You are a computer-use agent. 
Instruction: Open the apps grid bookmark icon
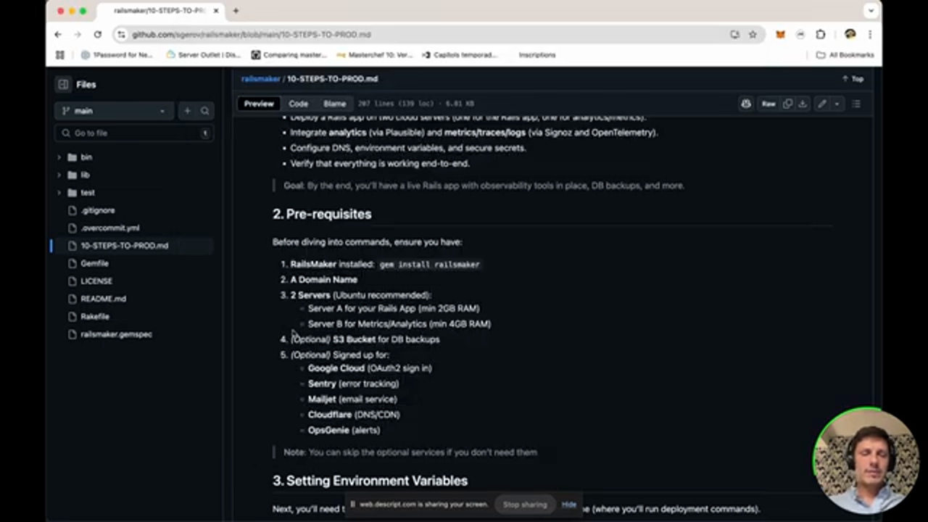click(x=60, y=55)
